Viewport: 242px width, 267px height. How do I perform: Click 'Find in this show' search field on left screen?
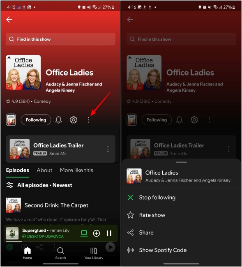point(61,39)
